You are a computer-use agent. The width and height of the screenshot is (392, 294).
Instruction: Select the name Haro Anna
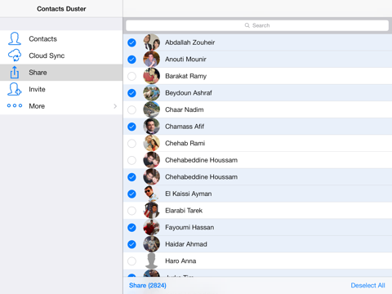180,261
